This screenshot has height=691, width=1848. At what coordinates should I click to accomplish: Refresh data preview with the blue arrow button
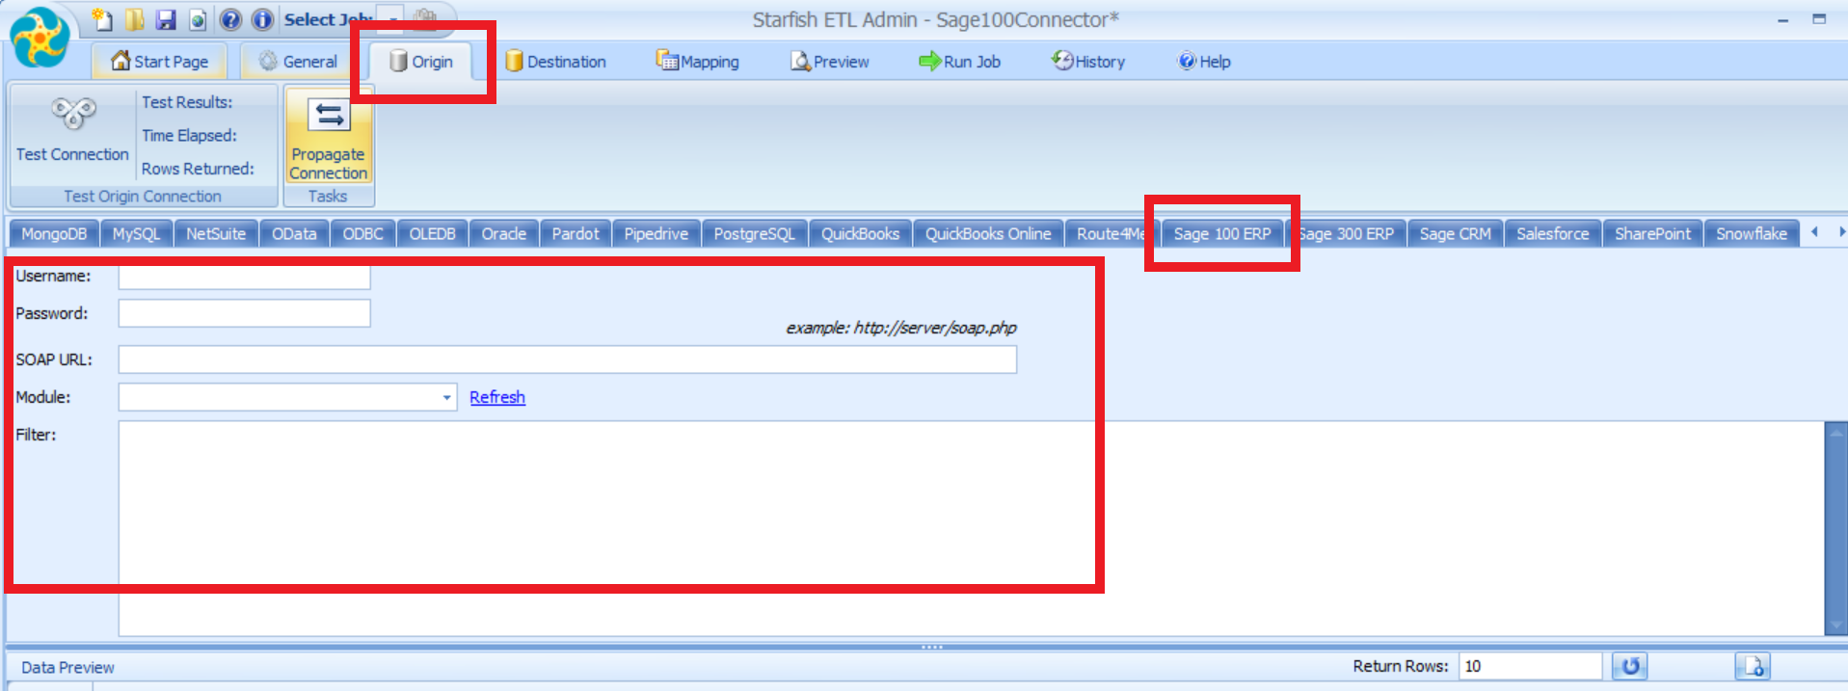tap(1630, 666)
